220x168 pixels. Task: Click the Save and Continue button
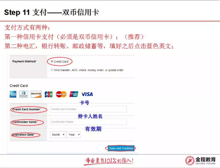pyautogui.click(x=121, y=148)
